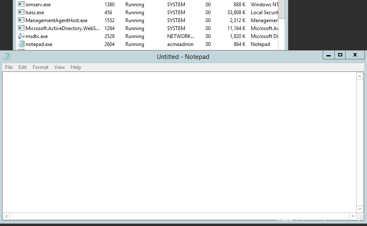This screenshot has height=226, width=367.
Task: Close the Untitled - Notepad window
Action: 355,55
